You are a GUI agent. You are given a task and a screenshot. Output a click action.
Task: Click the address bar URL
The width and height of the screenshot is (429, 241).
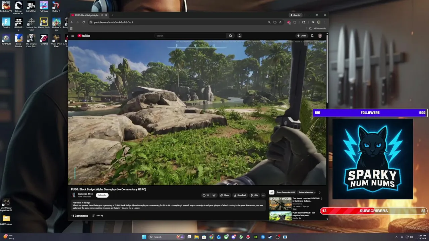click(114, 22)
